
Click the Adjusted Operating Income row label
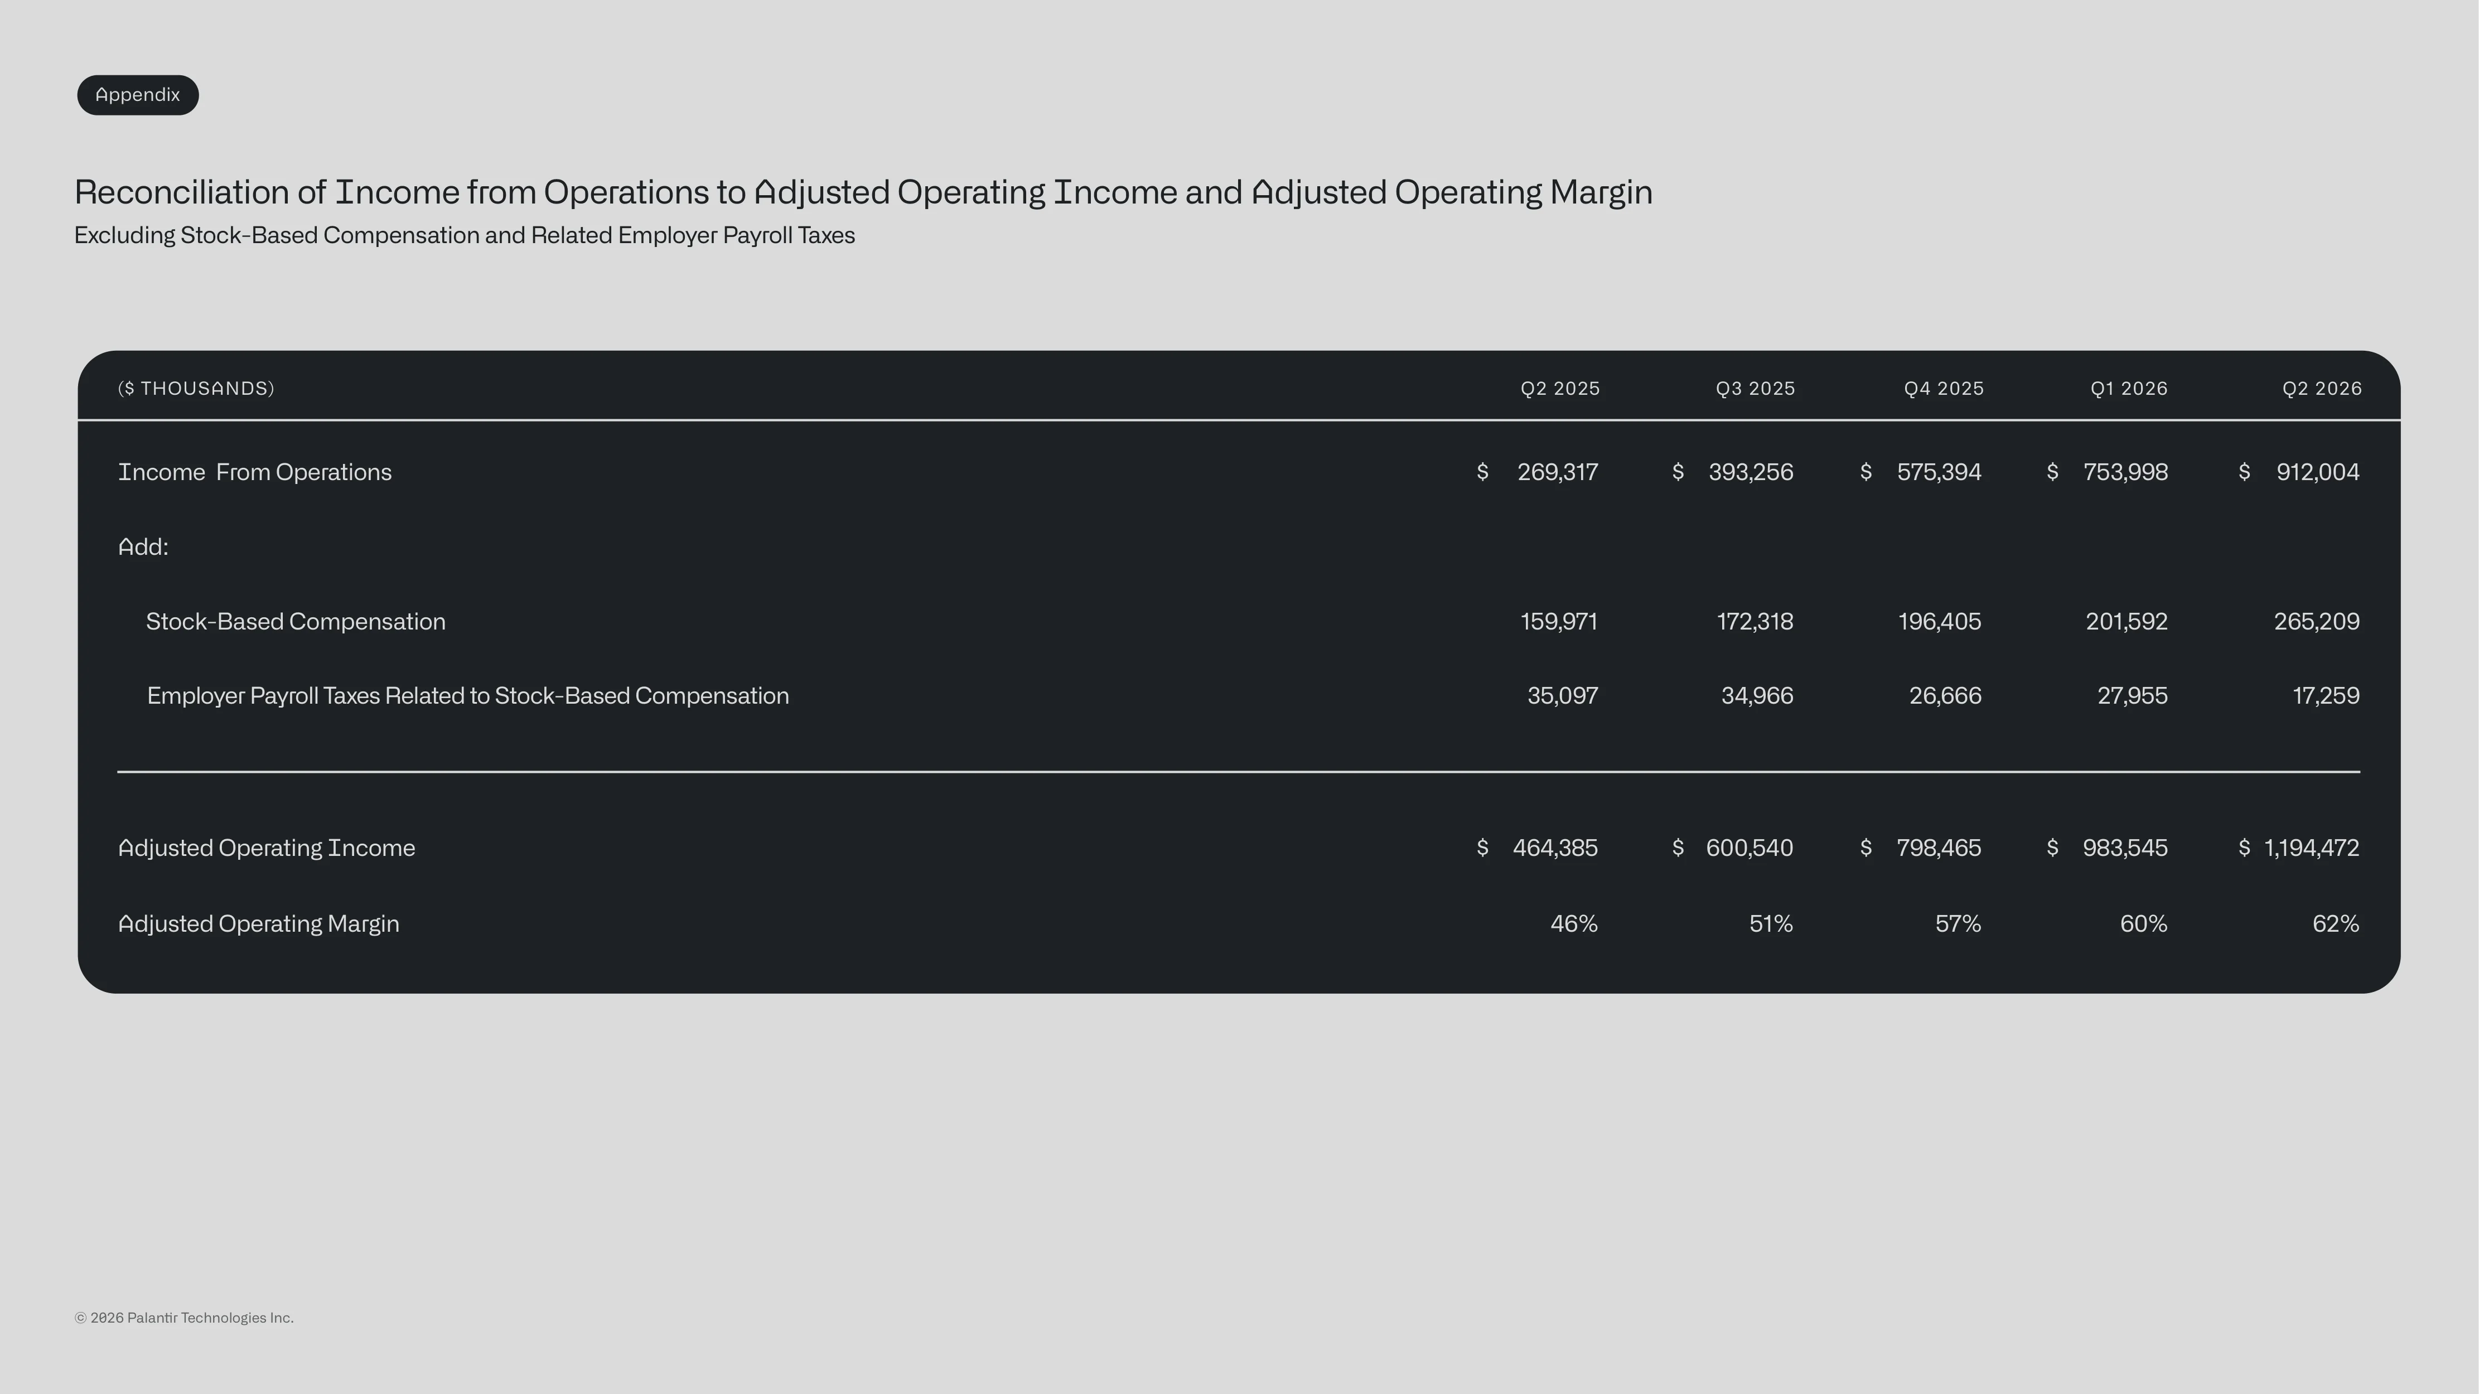(x=267, y=849)
